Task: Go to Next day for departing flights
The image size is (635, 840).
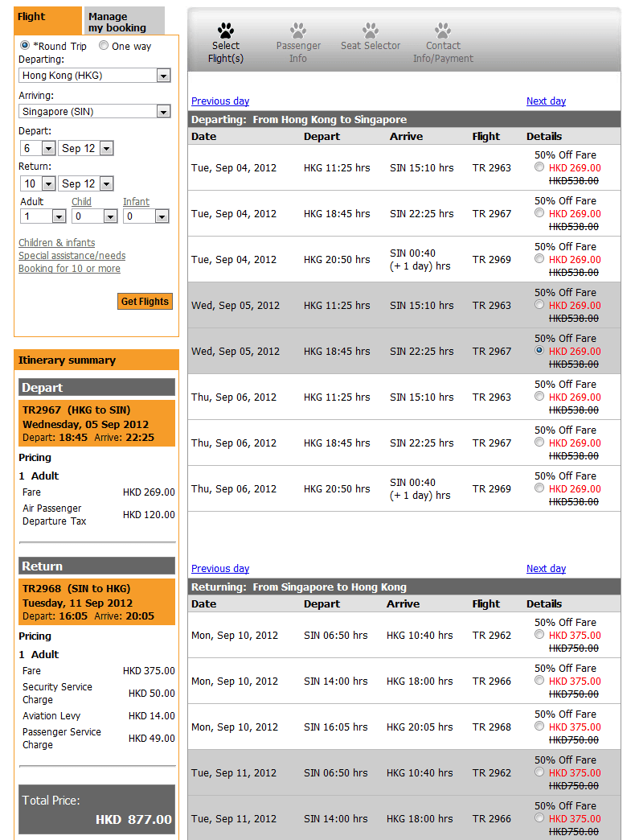Action: point(546,101)
